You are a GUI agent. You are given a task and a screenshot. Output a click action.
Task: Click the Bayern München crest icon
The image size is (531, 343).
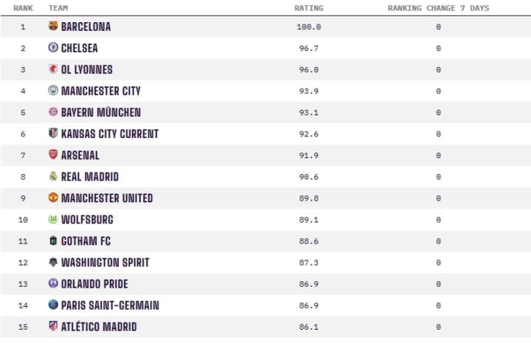tap(53, 112)
